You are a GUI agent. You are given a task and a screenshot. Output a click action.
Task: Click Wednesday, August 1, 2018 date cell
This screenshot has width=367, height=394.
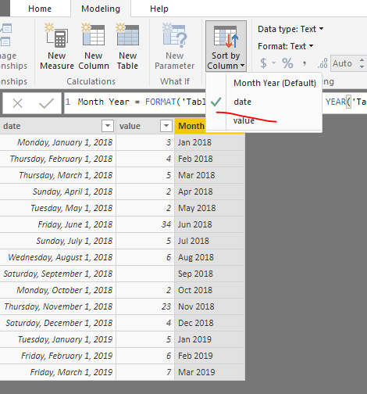(x=58, y=257)
